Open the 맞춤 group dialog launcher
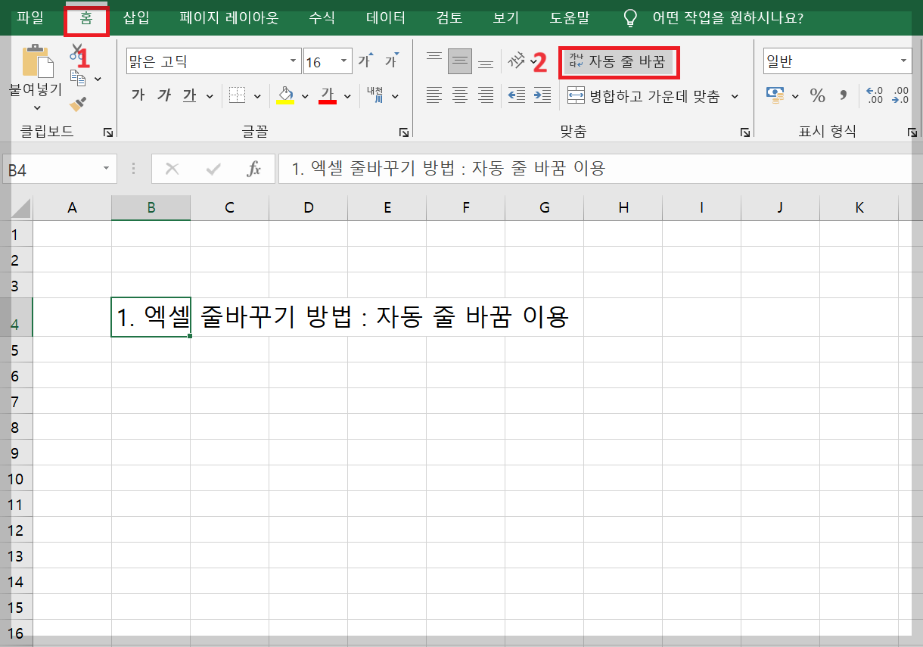Viewport: 923px width, 647px height. point(744,132)
